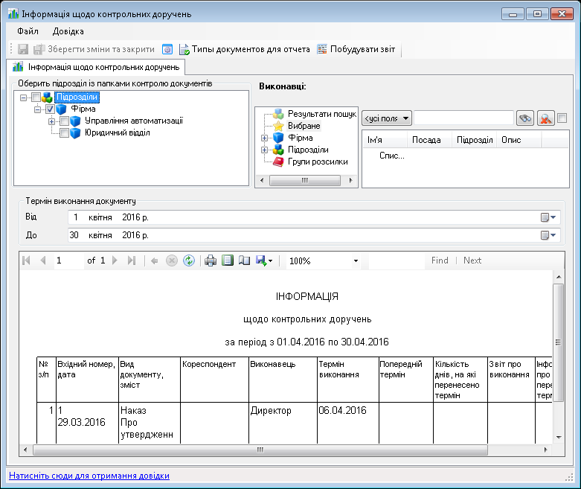The height and width of the screenshot is (489, 581).
Task: Click the report horizontal scrollbar thumb
Action: [x=260, y=450]
